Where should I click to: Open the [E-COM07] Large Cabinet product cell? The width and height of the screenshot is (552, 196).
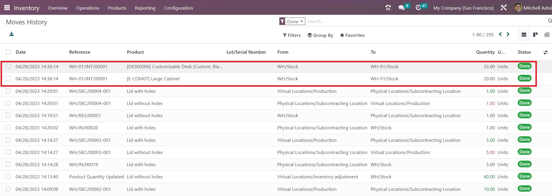point(153,79)
